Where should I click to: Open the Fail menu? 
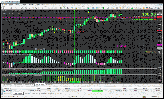coord(6,5)
